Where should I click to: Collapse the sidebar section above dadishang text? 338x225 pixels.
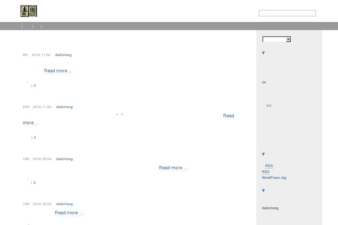click(x=263, y=190)
